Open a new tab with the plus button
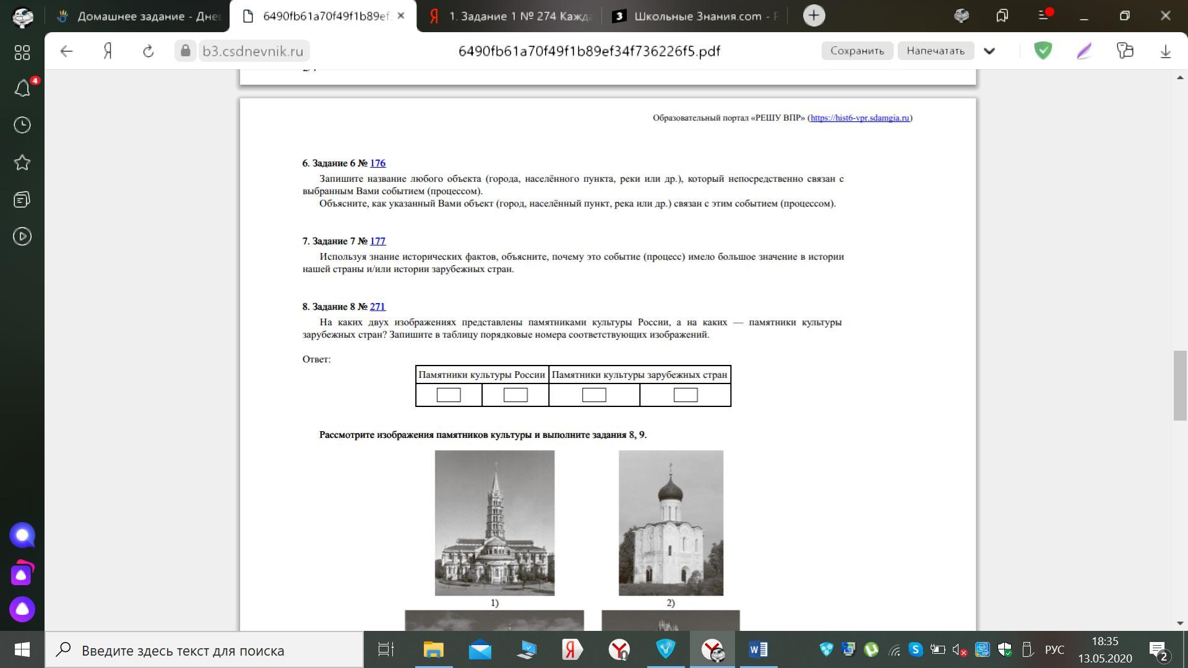Viewport: 1188px width, 668px height. coord(814,15)
